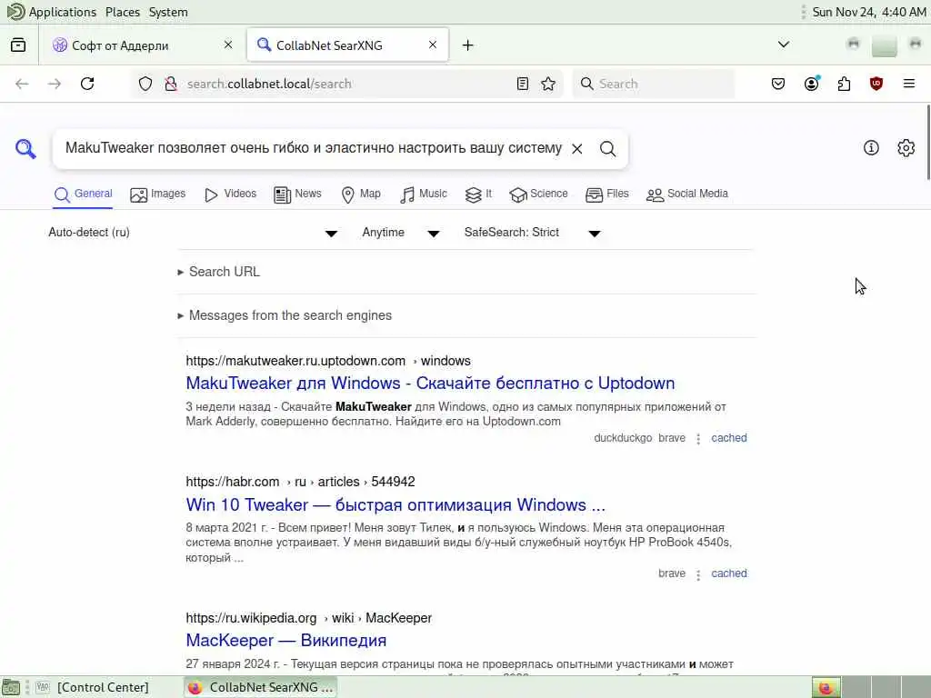The image size is (931, 698).
Task: Focus the browser address bar
Action: click(347, 84)
